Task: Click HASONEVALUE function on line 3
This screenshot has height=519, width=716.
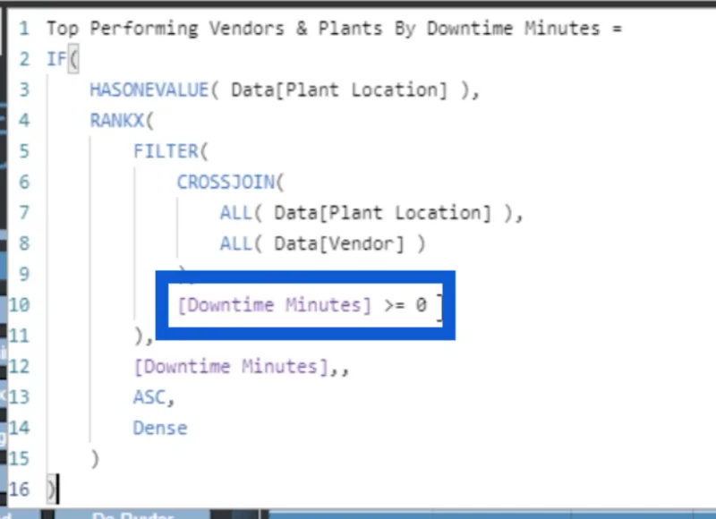Action: [x=149, y=89]
